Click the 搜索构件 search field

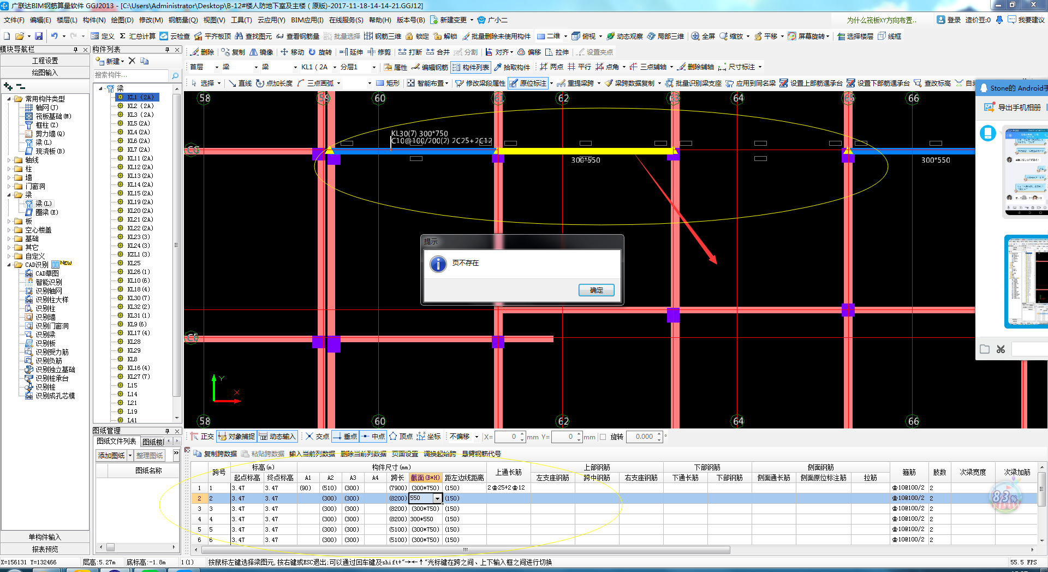pyautogui.click(x=131, y=75)
